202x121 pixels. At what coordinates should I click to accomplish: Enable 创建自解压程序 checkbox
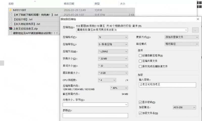click(x=140, y=56)
